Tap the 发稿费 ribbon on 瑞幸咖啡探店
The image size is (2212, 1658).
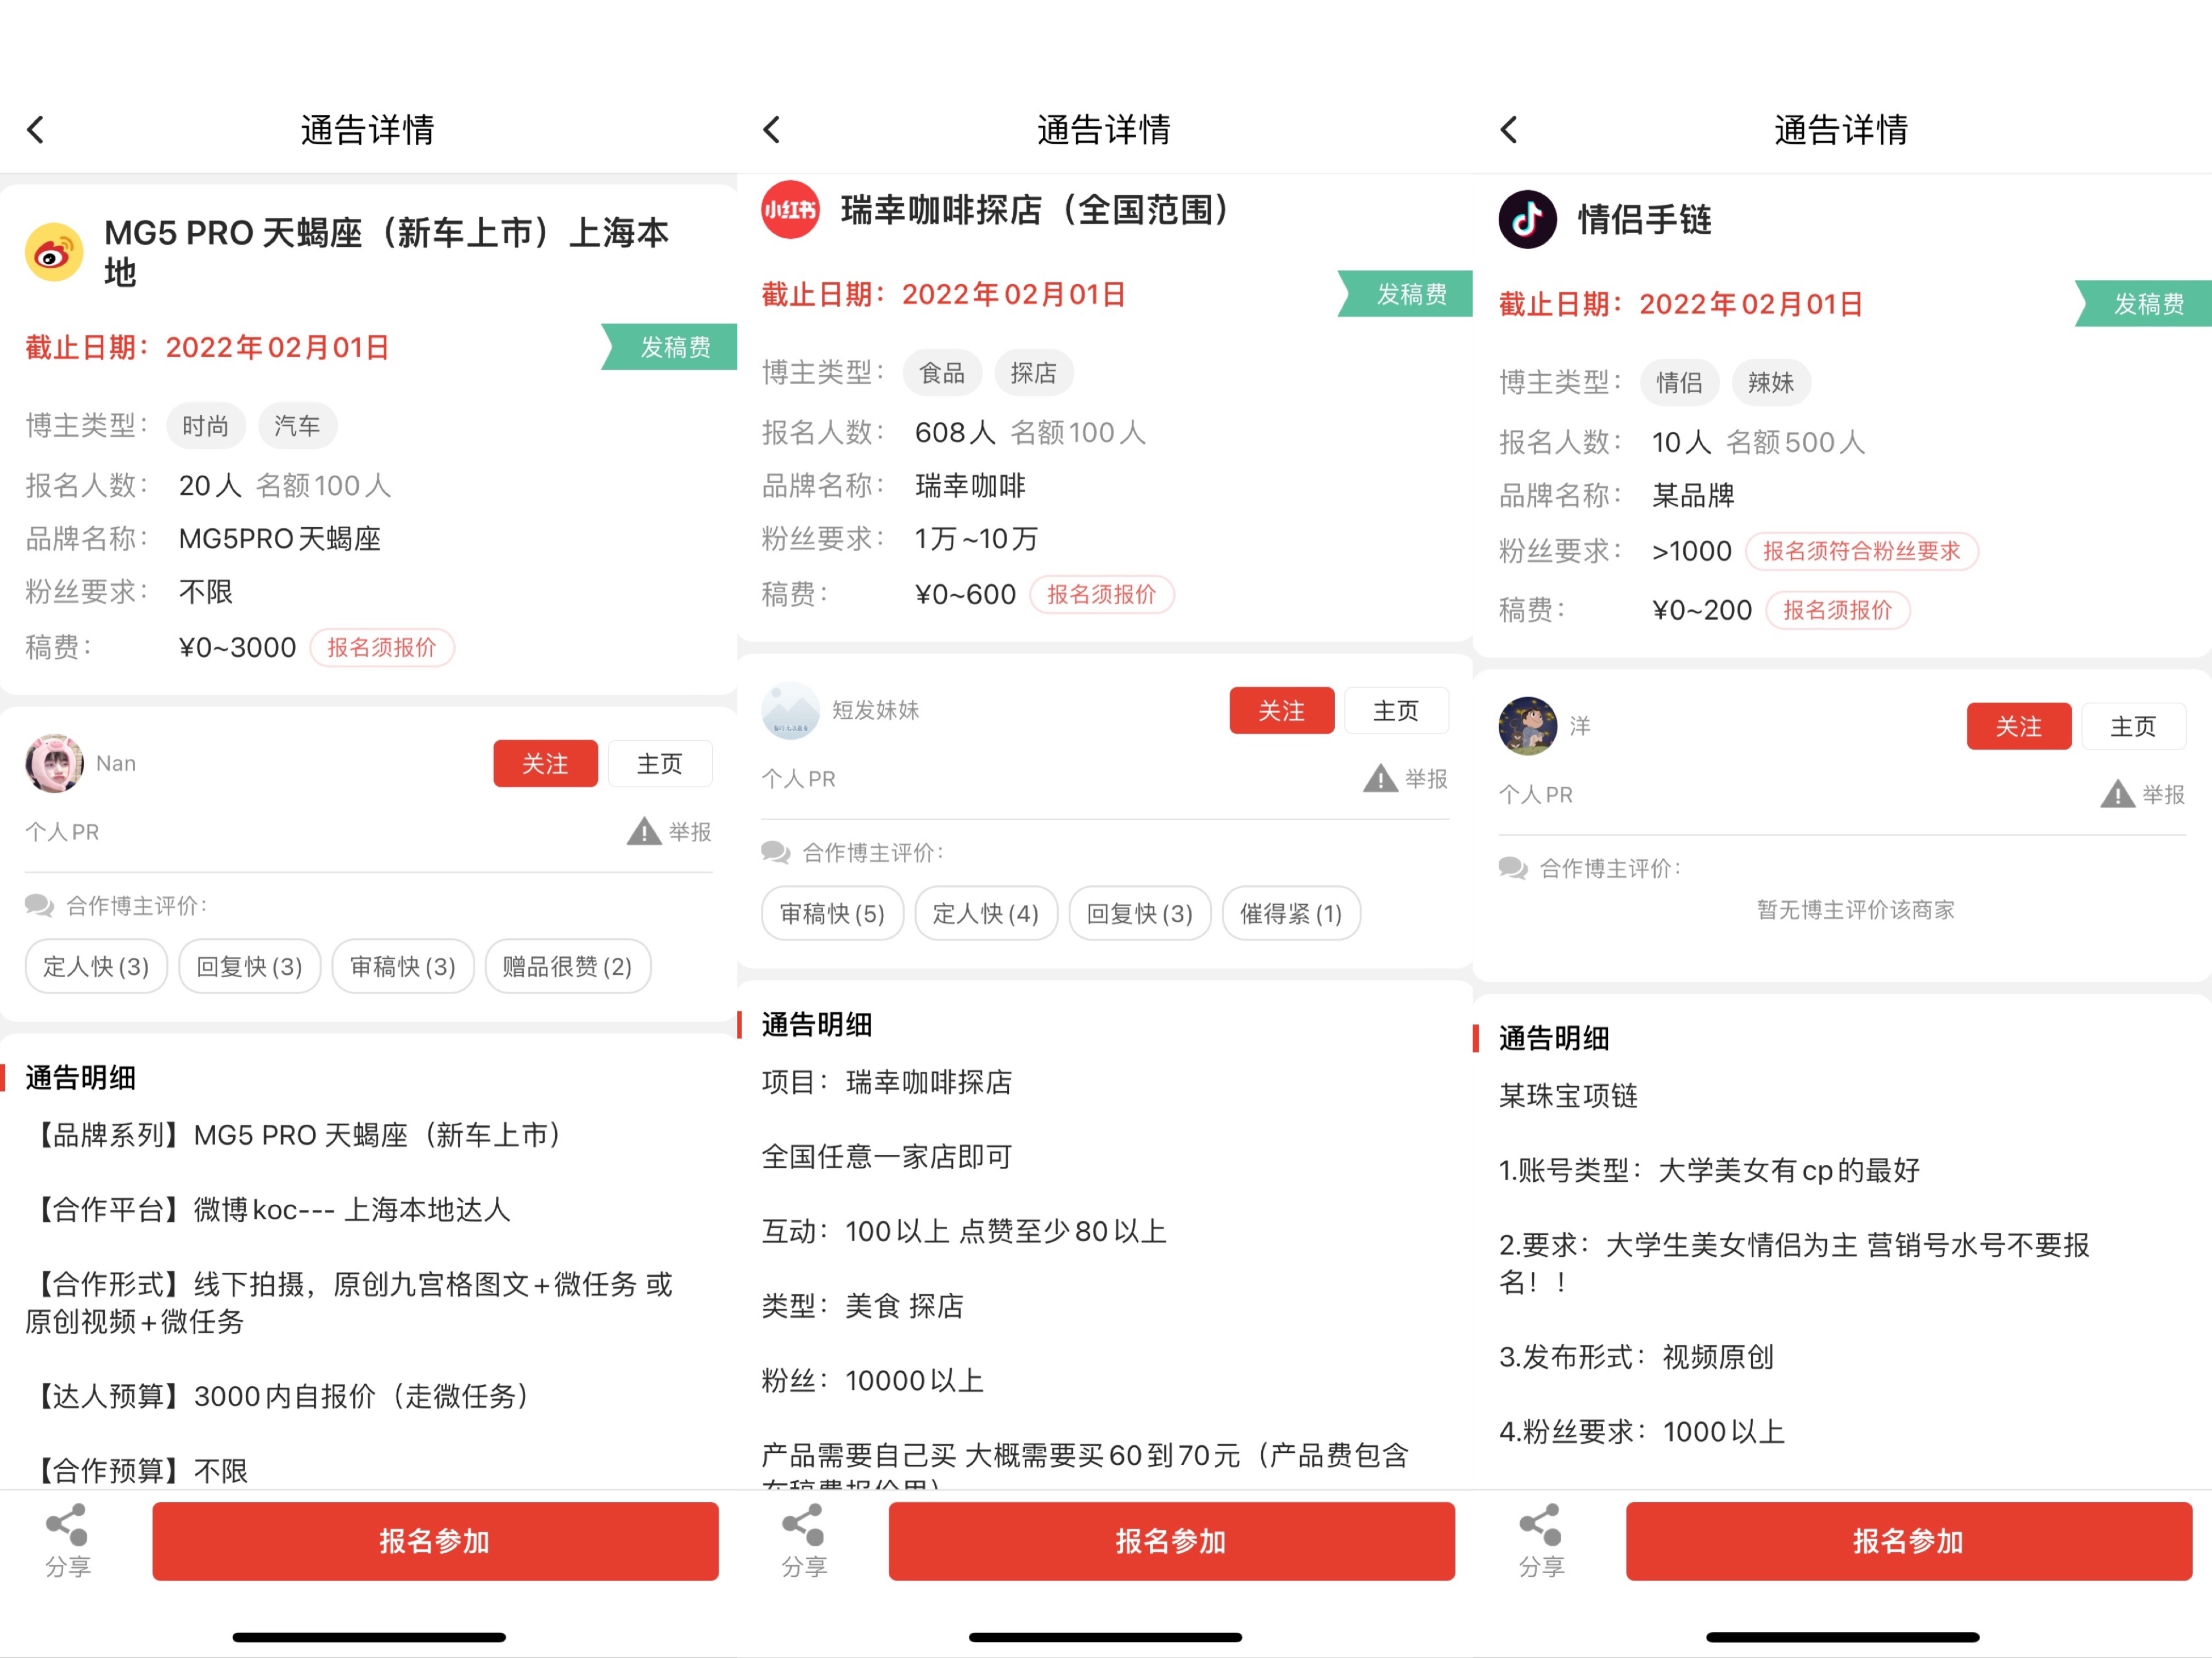(1405, 294)
